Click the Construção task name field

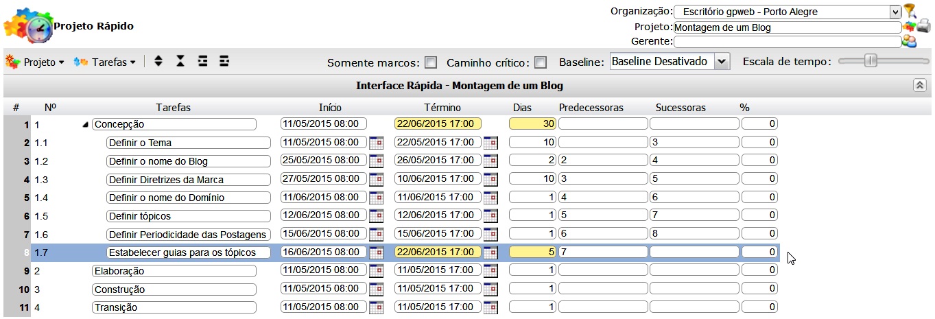(x=174, y=290)
